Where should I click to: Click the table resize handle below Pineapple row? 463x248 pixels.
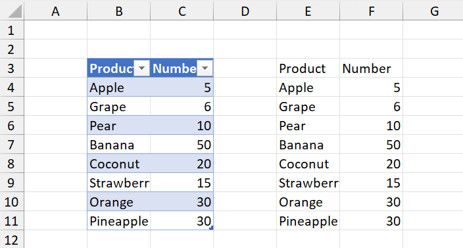tap(211, 228)
